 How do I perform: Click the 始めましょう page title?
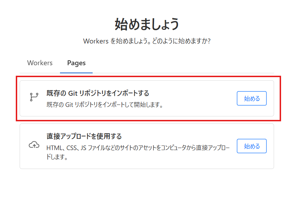click(x=147, y=24)
